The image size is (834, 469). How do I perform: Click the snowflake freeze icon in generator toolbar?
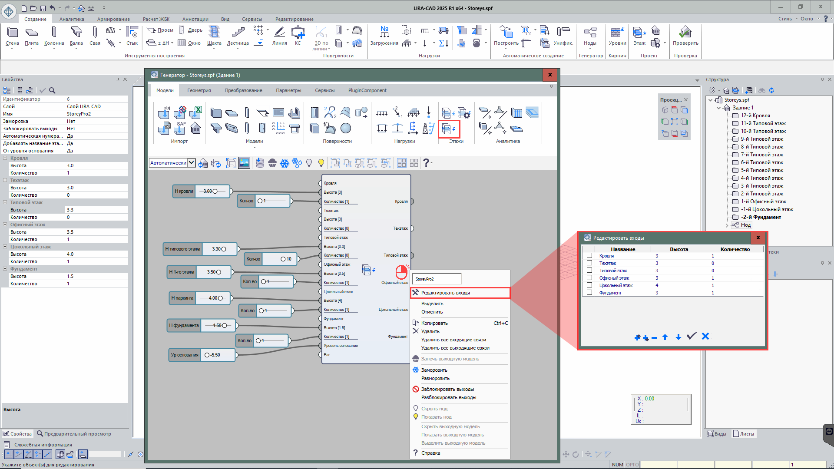[x=285, y=163]
